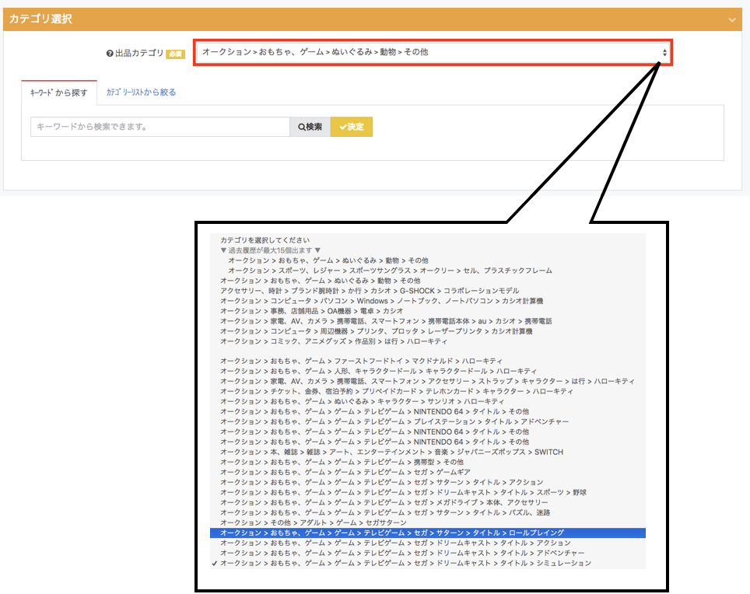Switch to the キーワードから探す tab
This screenshot has height=594, width=750.
coord(59,92)
